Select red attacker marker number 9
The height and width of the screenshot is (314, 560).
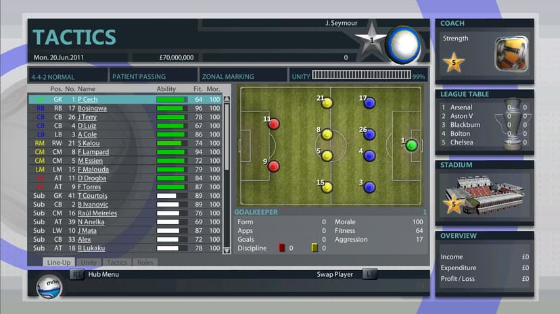click(273, 166)
